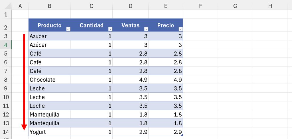Click the Producto header cell text

[x=49, y=25]
